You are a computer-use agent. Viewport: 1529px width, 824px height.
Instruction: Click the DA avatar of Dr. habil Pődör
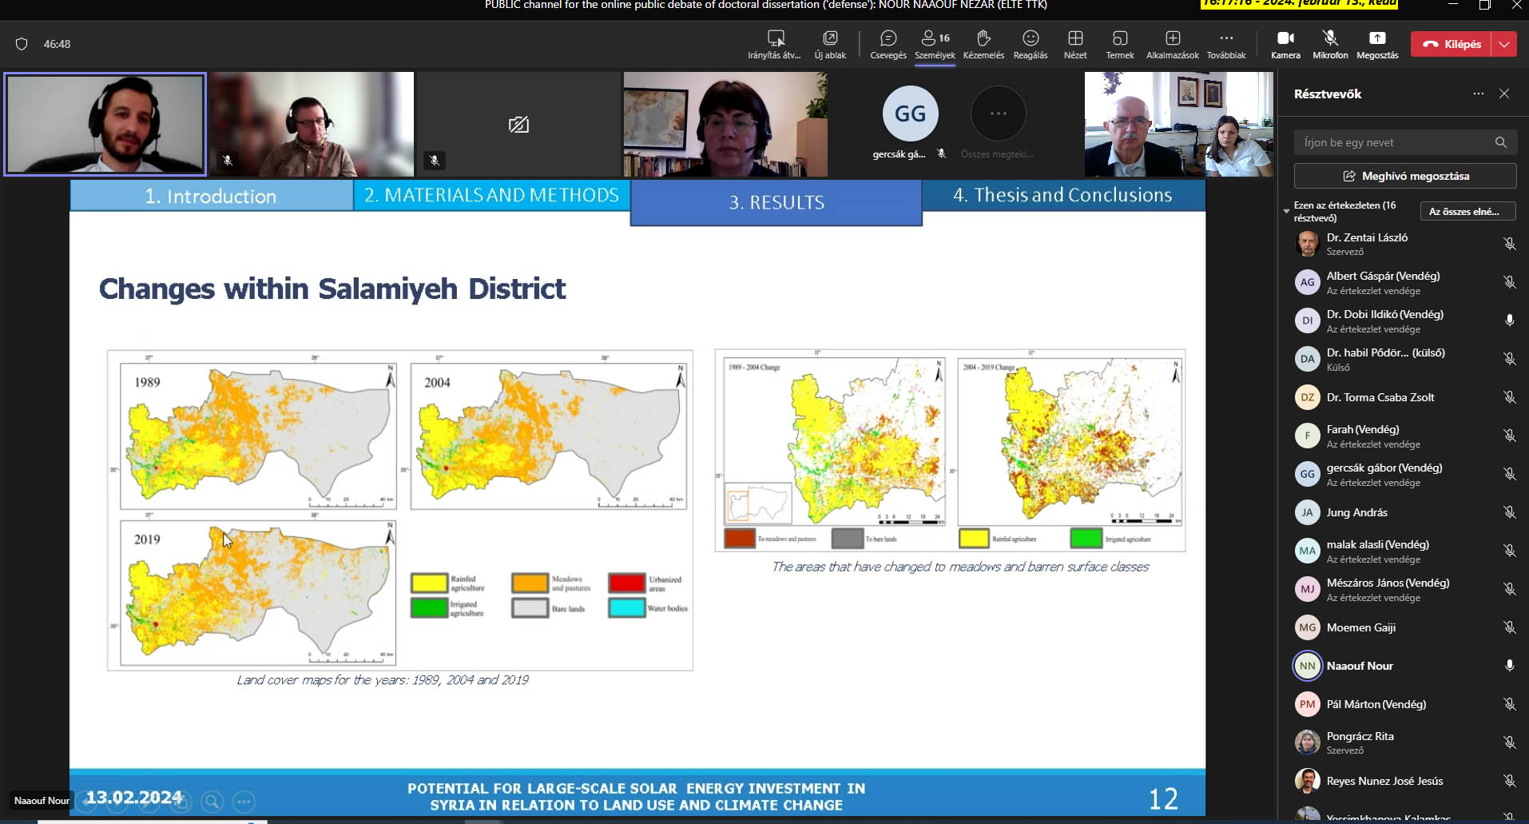click(x=1307, y=359)
